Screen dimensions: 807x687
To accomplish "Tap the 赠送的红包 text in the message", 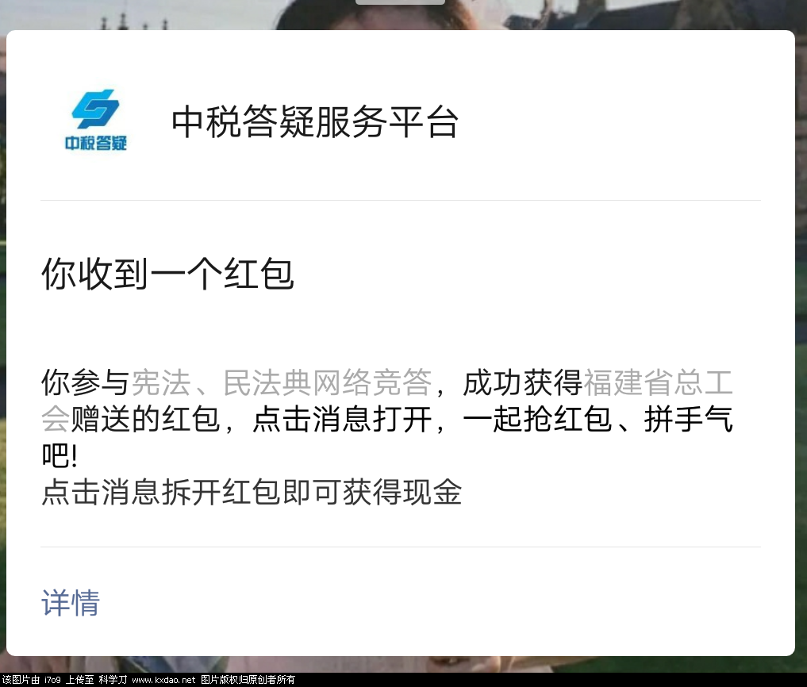I will coord(145,420).
